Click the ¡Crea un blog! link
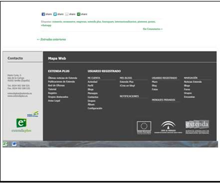 [x=127, y=86]
